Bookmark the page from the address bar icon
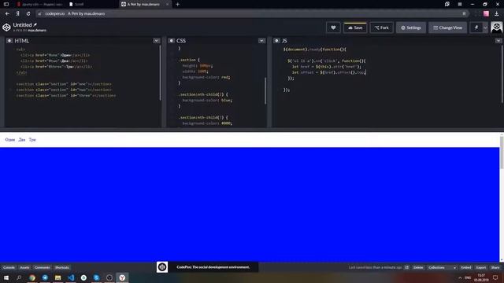 pyautogui.click(x=464, y=13)
